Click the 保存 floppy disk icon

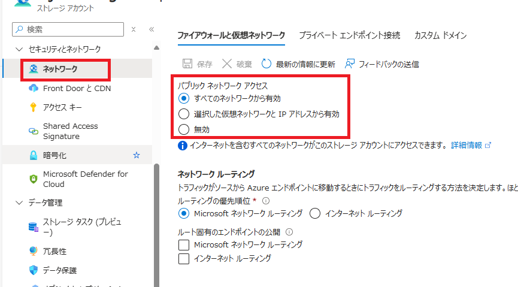[187, 64]
